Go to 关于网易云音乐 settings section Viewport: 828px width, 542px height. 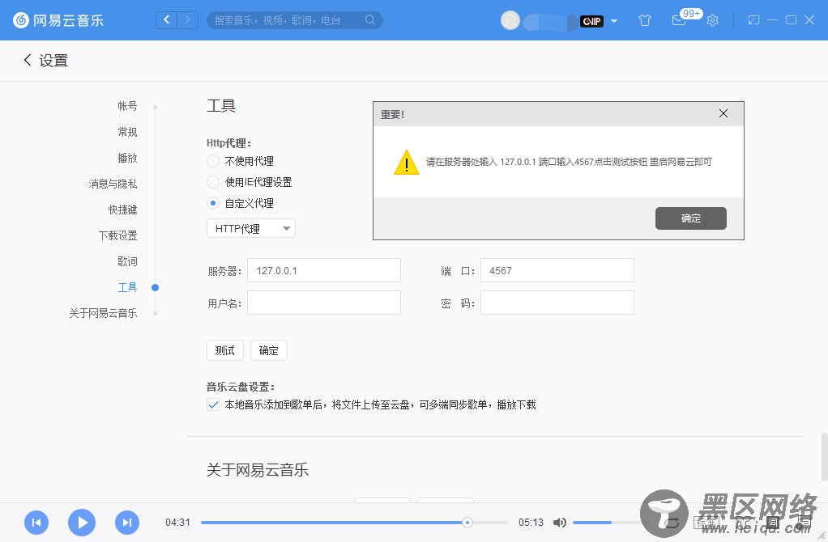click(x=103, y=313)
